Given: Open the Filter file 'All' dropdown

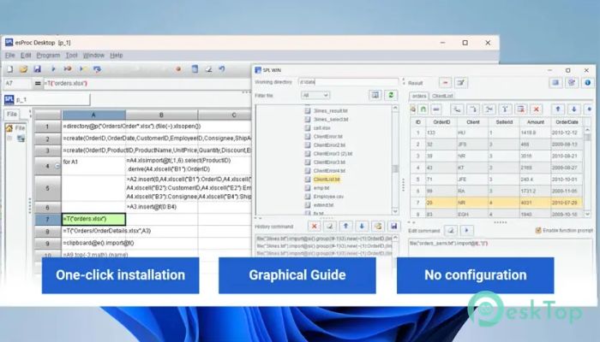Looking at the screenshot, I should coord(315,95).
